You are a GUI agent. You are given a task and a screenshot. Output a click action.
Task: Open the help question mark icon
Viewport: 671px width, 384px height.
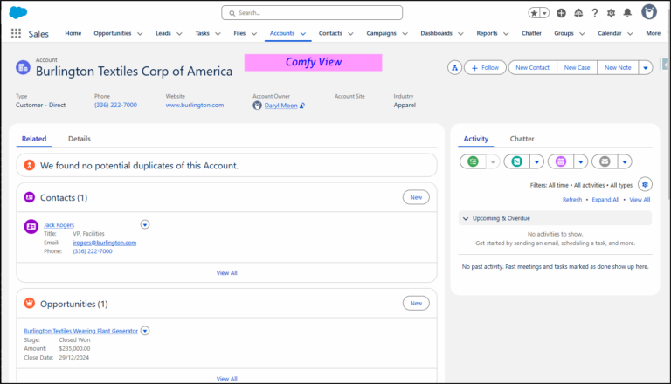[x=595, y=13]
